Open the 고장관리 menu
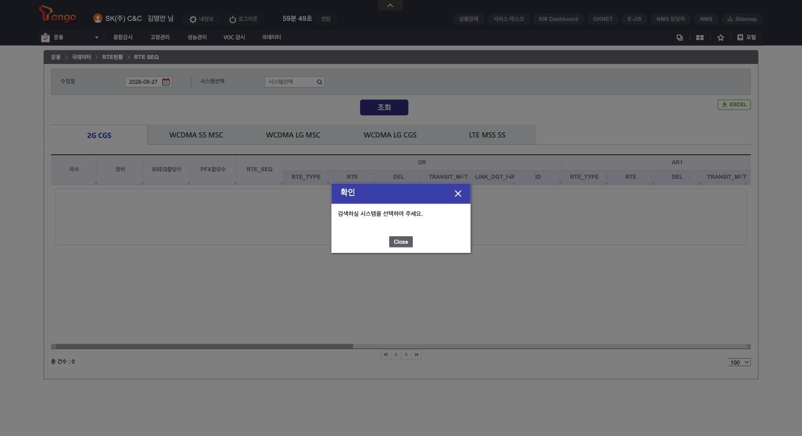The width and height of the screenshot is (802, 436). (160, 38)
